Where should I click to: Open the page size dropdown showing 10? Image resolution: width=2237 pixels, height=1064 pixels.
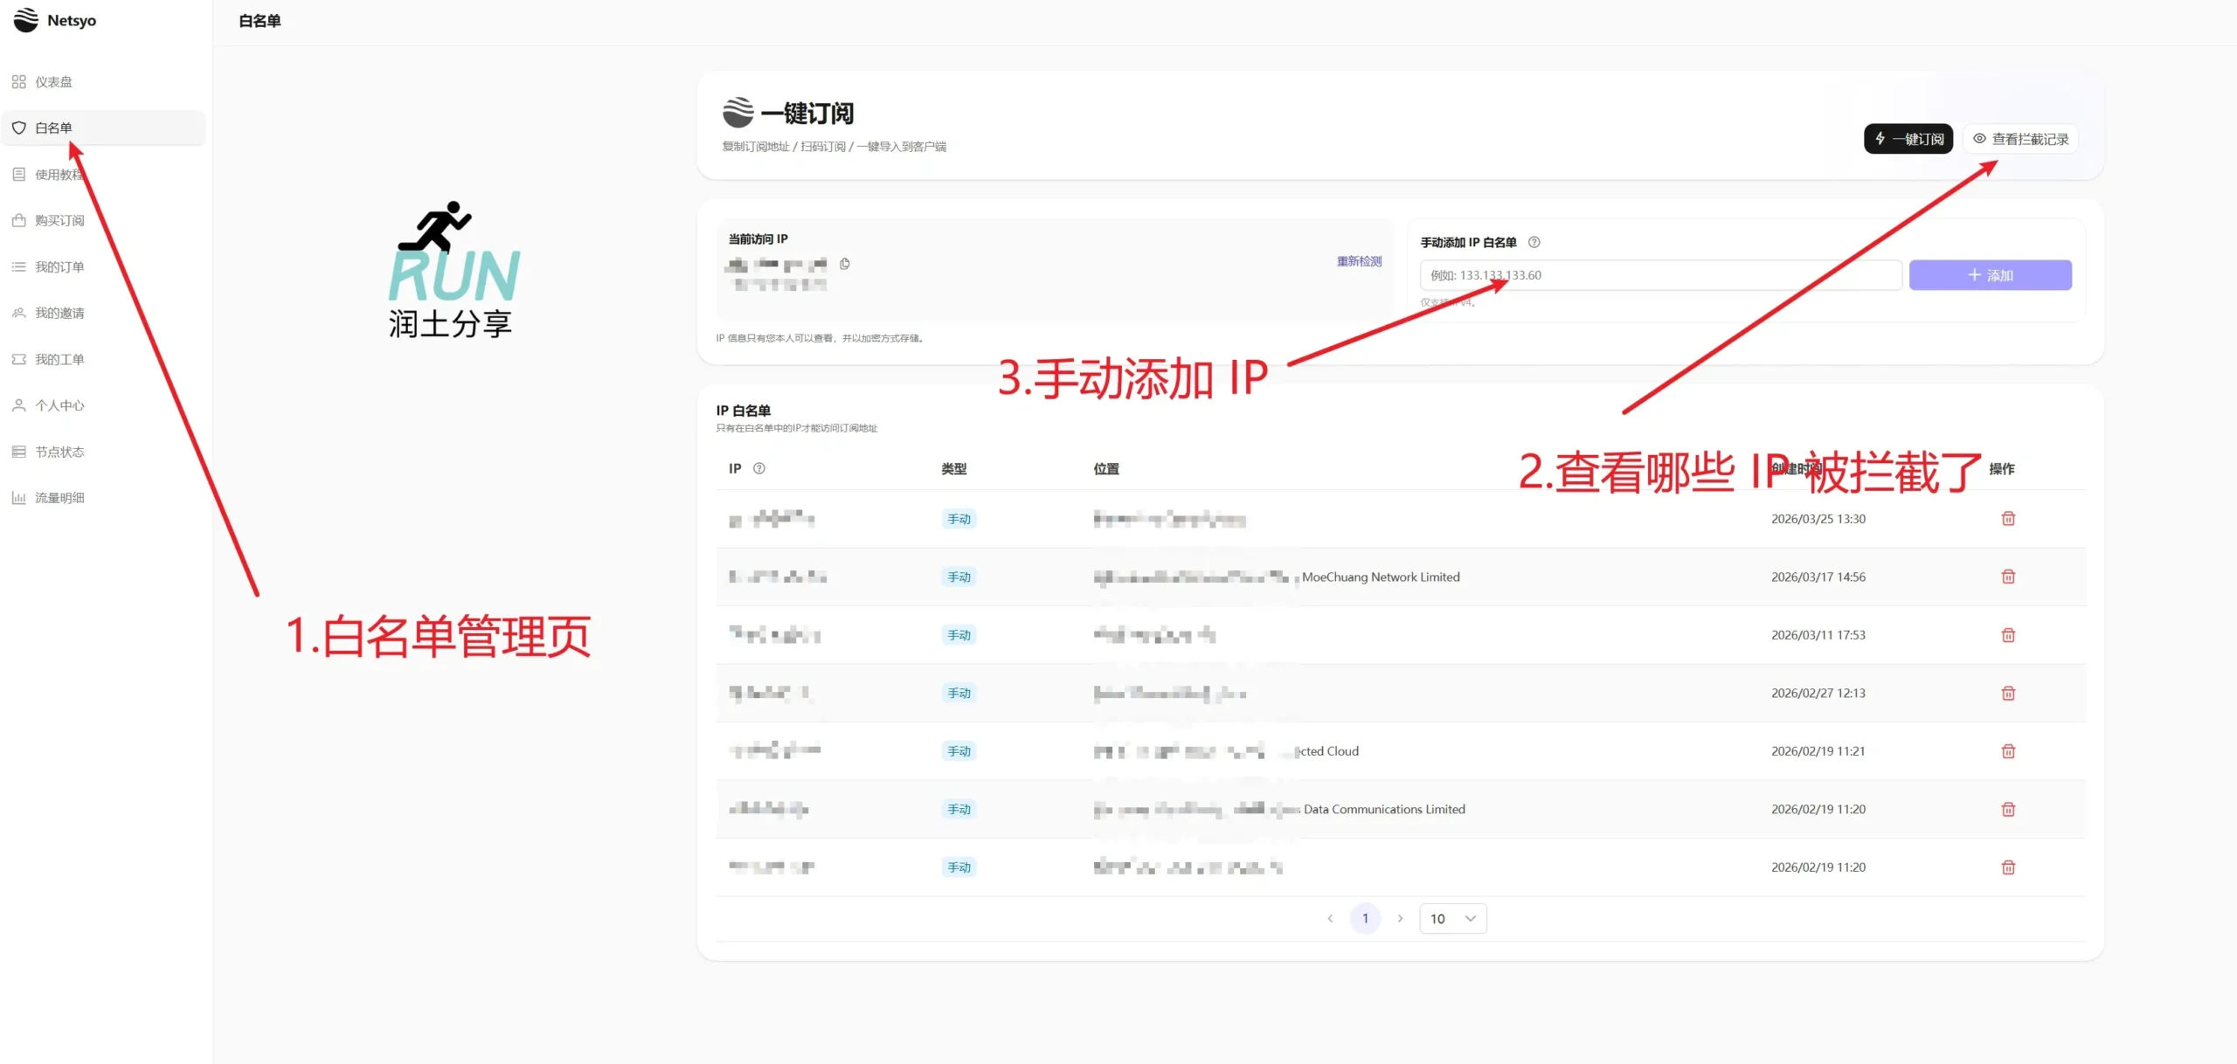(1452, 918)
